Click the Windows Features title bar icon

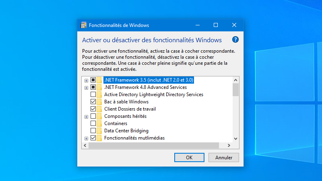pos(84,25)
